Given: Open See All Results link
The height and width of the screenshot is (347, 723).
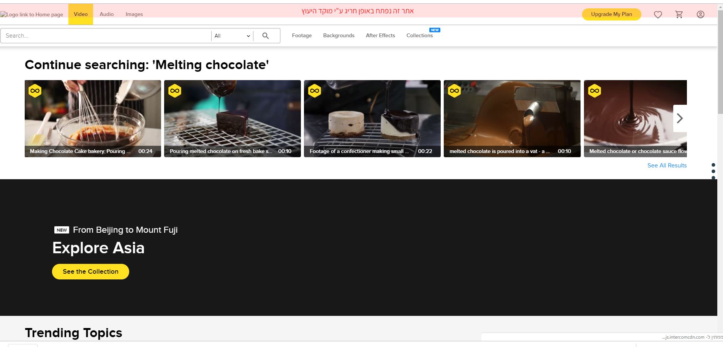Looking at the screenshot, I should (x=667, y=166).
